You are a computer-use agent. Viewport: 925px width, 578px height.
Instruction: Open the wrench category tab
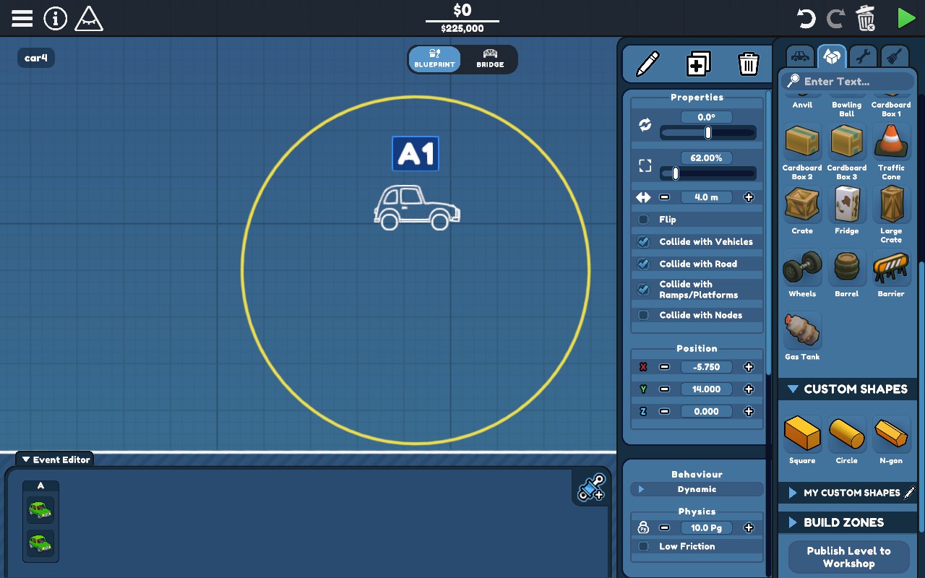863,56
